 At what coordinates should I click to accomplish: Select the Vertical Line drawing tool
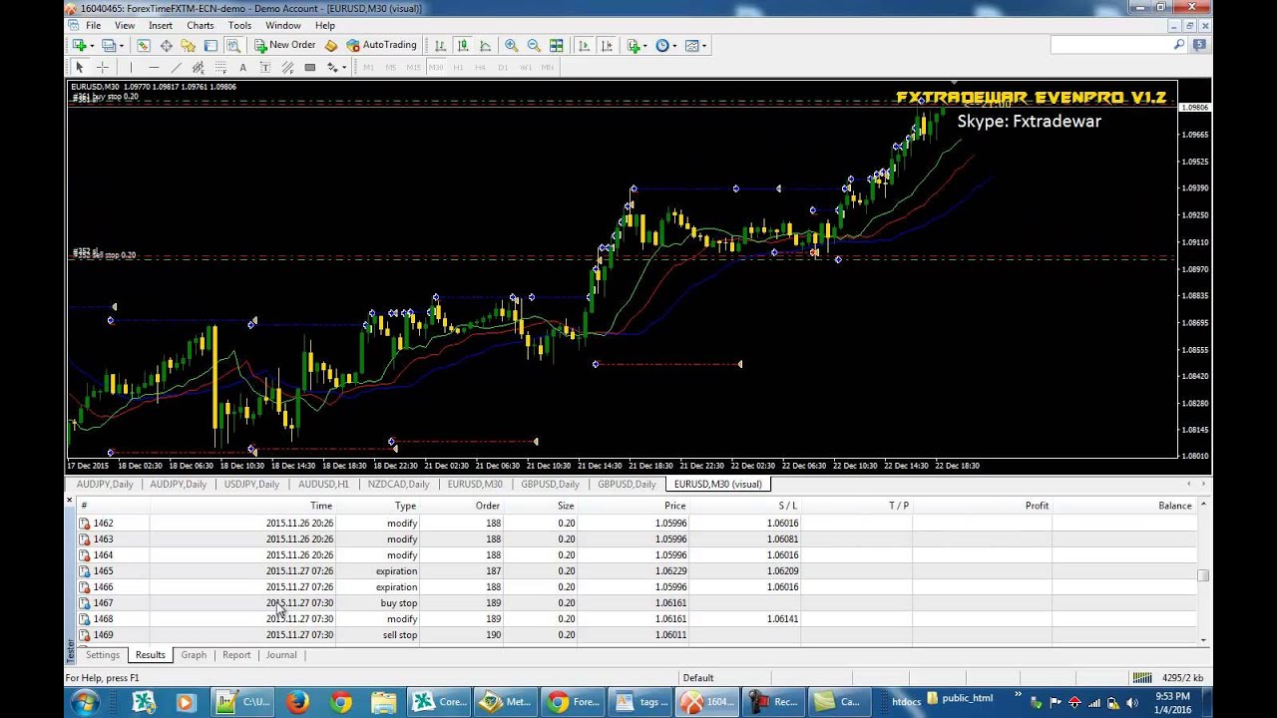131,68
